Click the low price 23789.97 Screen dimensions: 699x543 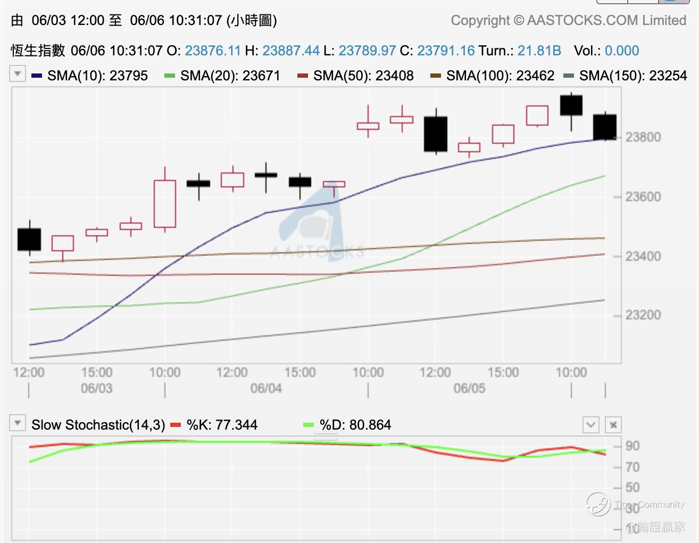[x=367, y=51]
